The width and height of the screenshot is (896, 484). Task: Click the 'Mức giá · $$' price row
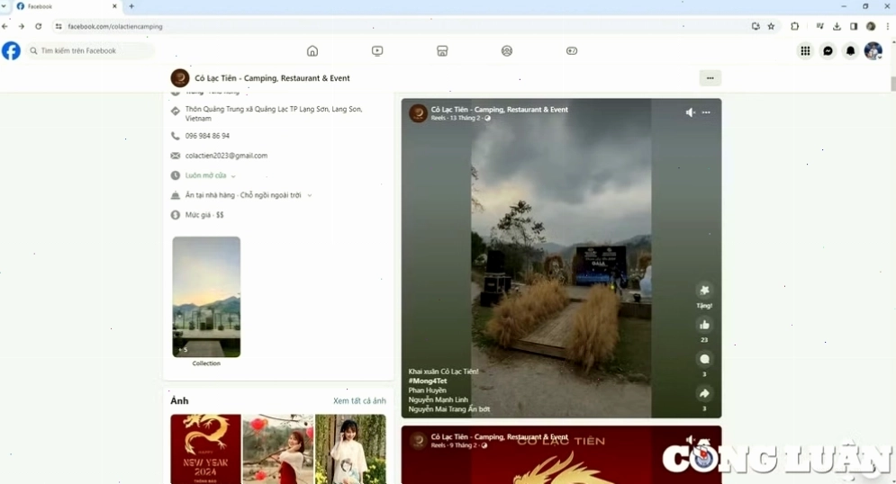pos(204,215)
